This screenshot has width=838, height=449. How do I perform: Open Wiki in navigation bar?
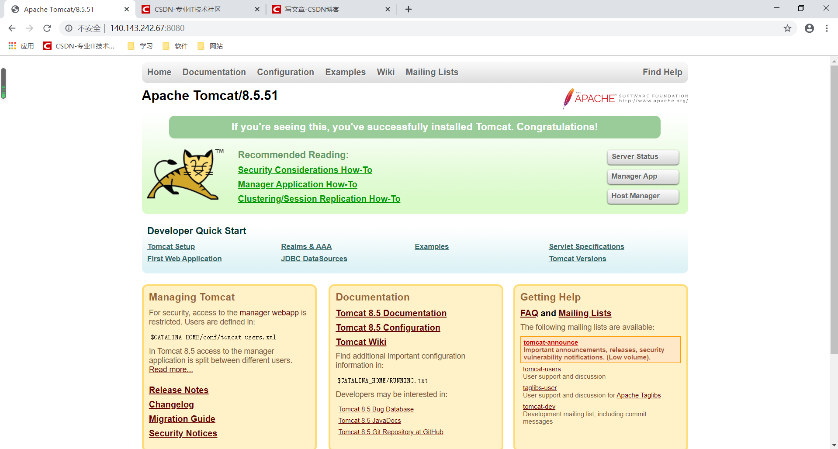(386, 72)
